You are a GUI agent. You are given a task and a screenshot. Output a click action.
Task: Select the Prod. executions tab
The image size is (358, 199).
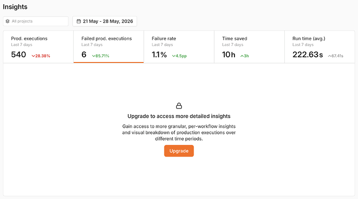pos(38,47)
